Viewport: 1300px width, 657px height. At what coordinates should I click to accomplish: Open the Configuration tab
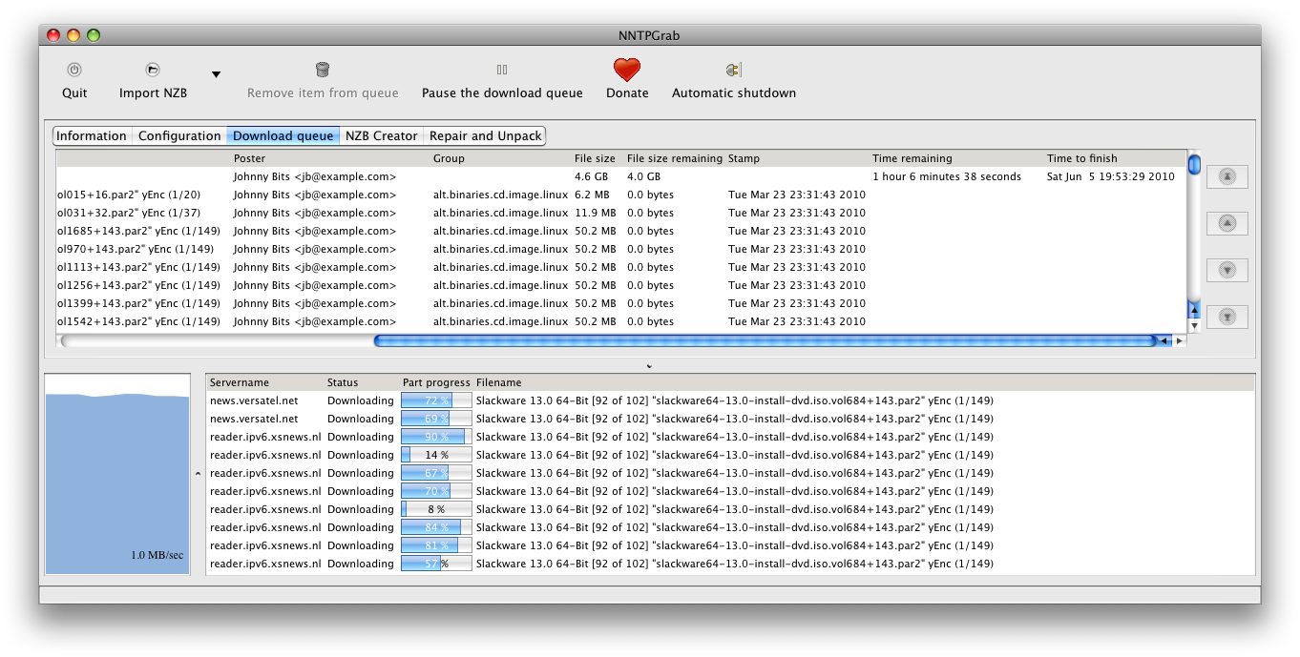[x=179, y=136]
